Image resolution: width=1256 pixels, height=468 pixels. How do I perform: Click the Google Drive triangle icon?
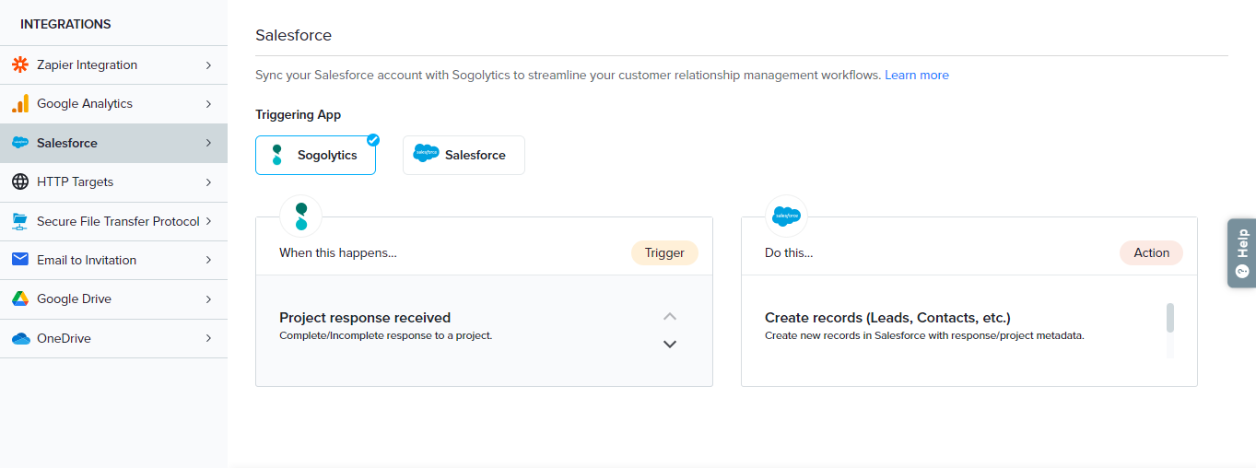coord(20,299)
